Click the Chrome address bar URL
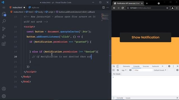 pyautogui.click(x=140, y=8)
